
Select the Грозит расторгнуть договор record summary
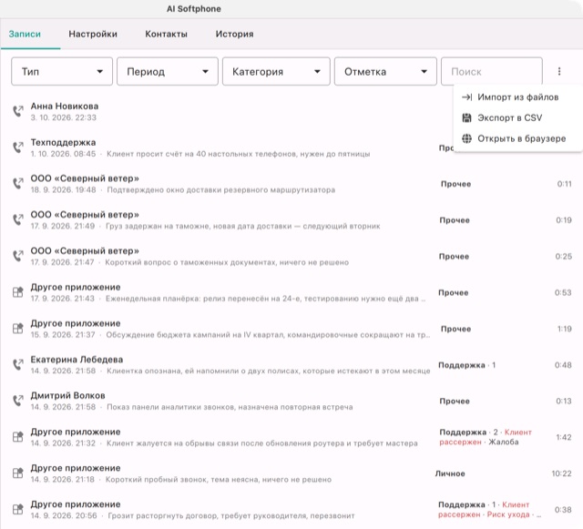(230, 515)
